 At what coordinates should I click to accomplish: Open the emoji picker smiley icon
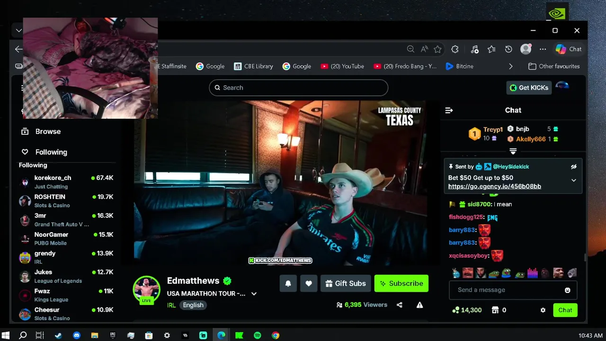click(568, 290)
